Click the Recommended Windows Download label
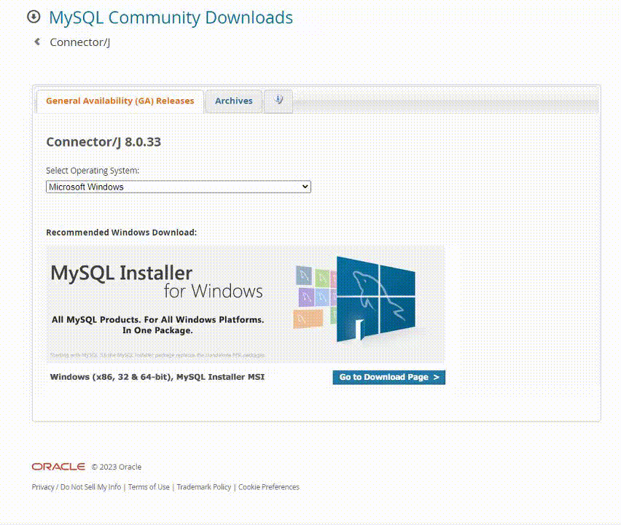Viewport: 621px width, 525px height. [121, 232]
